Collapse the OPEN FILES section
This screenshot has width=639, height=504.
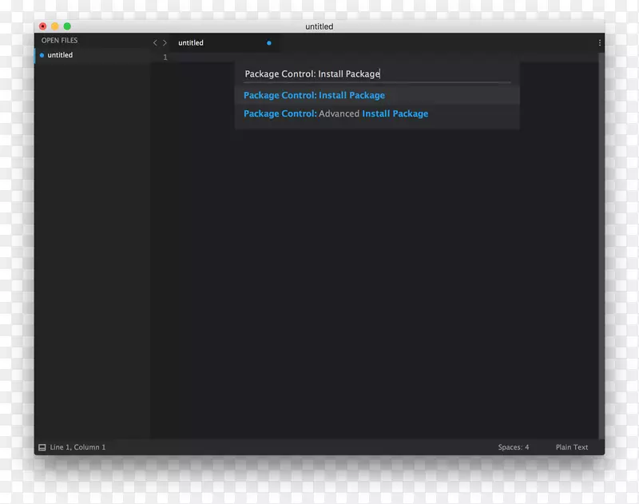click(x=59, y=40)
